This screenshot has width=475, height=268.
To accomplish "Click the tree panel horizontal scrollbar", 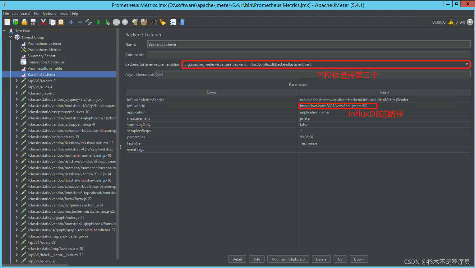I will [35, 265].
